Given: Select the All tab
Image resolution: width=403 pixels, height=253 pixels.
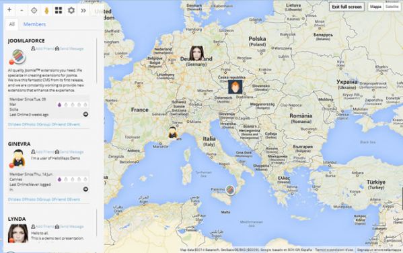Looking at the screenshot, I should pyautogui.click(x=12, y=24).
